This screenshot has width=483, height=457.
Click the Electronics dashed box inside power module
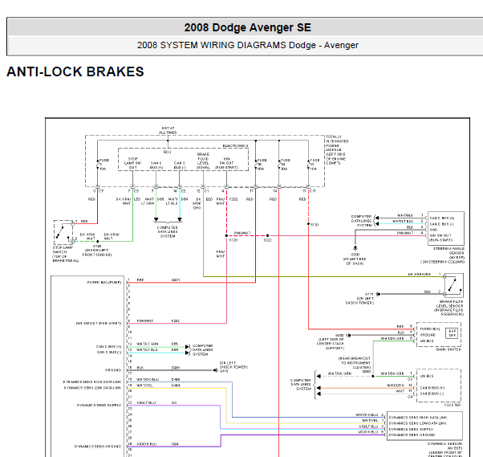pos(183,159)
